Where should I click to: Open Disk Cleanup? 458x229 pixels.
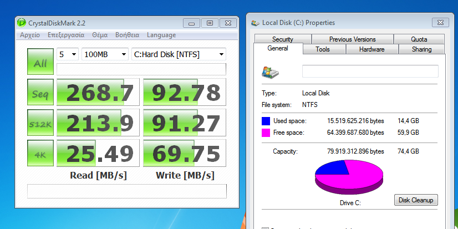[x=416, y=200]
